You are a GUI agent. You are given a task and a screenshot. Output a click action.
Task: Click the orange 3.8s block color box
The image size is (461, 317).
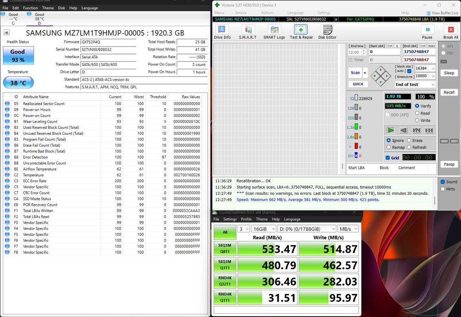[x=356, y=137]
